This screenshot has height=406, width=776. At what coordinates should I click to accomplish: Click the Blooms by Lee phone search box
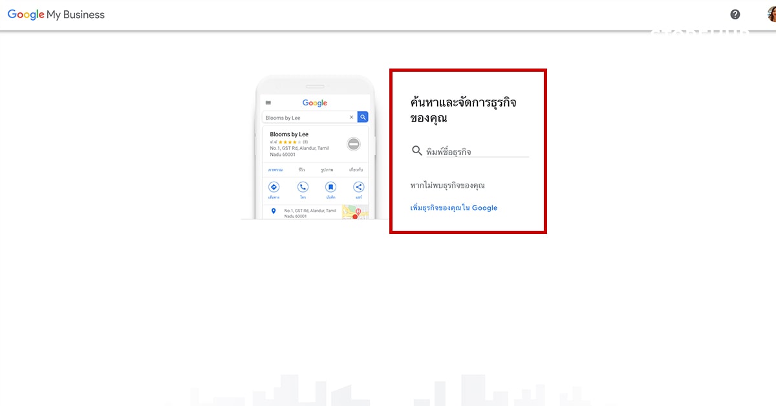point(310,118)
